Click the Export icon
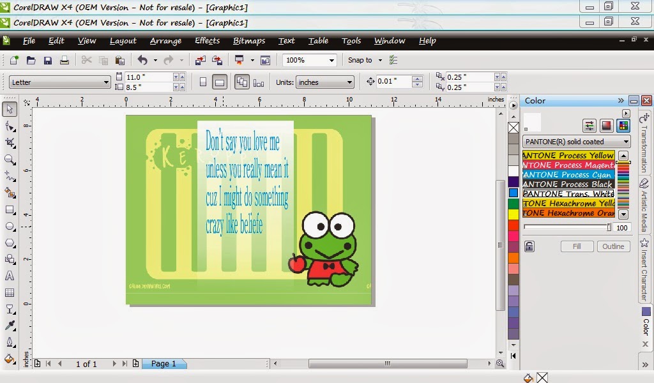The height and width of the screenshot is (383, 654). [217, 61]
